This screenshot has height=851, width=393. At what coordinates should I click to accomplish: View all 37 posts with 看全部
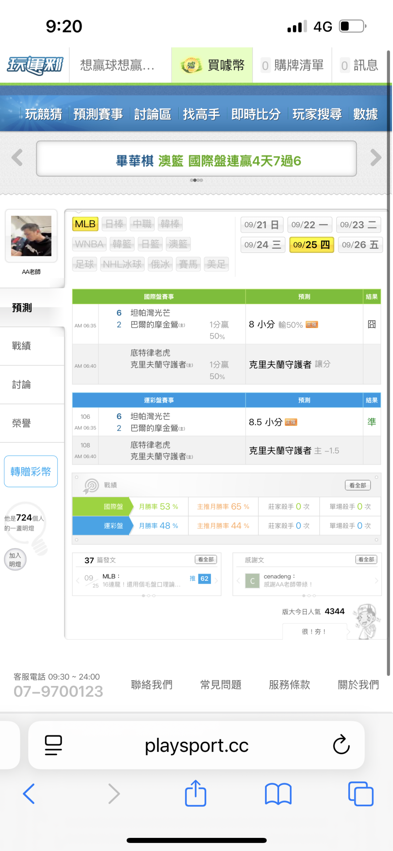point(206,559)
